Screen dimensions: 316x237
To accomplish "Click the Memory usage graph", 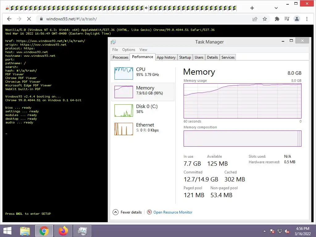I will [x=243, y=101].
